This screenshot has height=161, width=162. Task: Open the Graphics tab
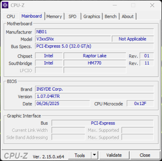point(92,16)
